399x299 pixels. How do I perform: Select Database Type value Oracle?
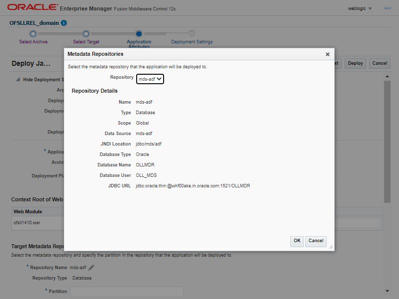click(142, 154)
